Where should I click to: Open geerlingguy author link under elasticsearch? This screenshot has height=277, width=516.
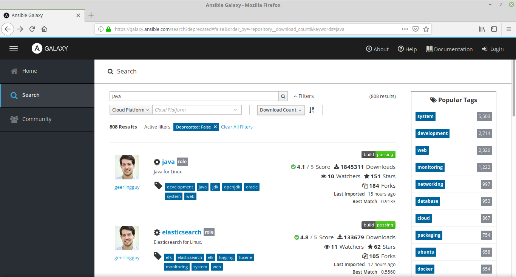(x=127, y=258)
